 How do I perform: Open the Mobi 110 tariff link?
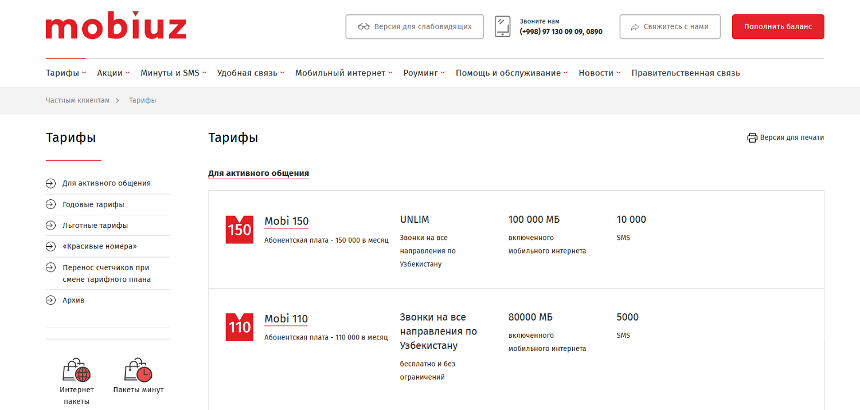click(286, 319)
